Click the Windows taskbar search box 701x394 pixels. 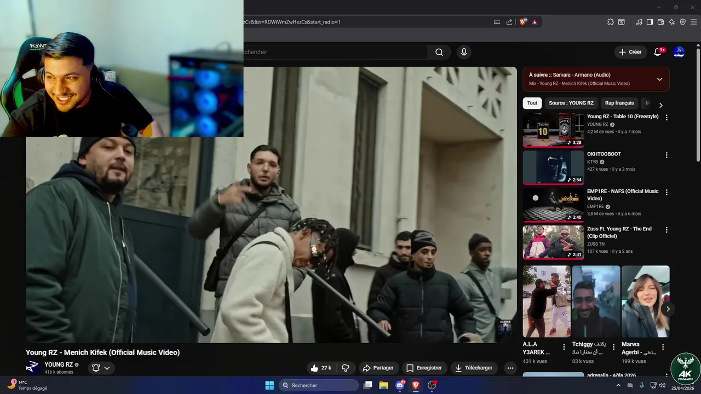pyautogui.click(x=319, y=385)
